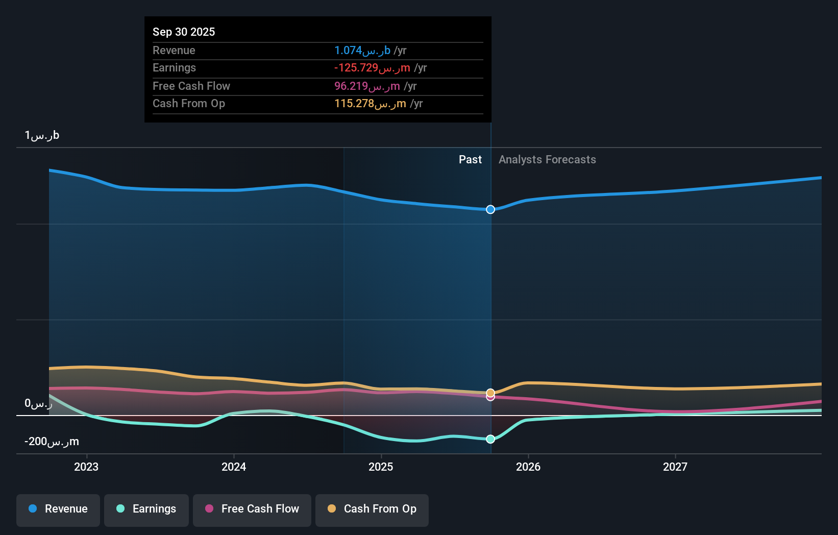Switch to the Analysts Forecasts view
Image resolution: width=838 pixels, height=535 pixels.
coord(547,159)
